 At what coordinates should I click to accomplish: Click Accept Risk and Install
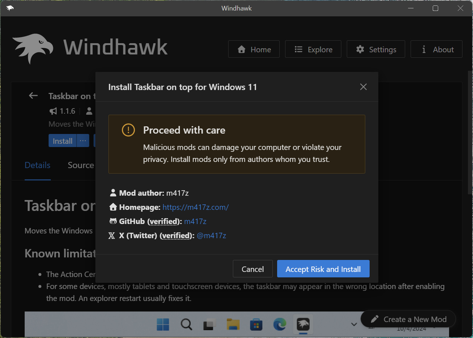tap(323, 269)
